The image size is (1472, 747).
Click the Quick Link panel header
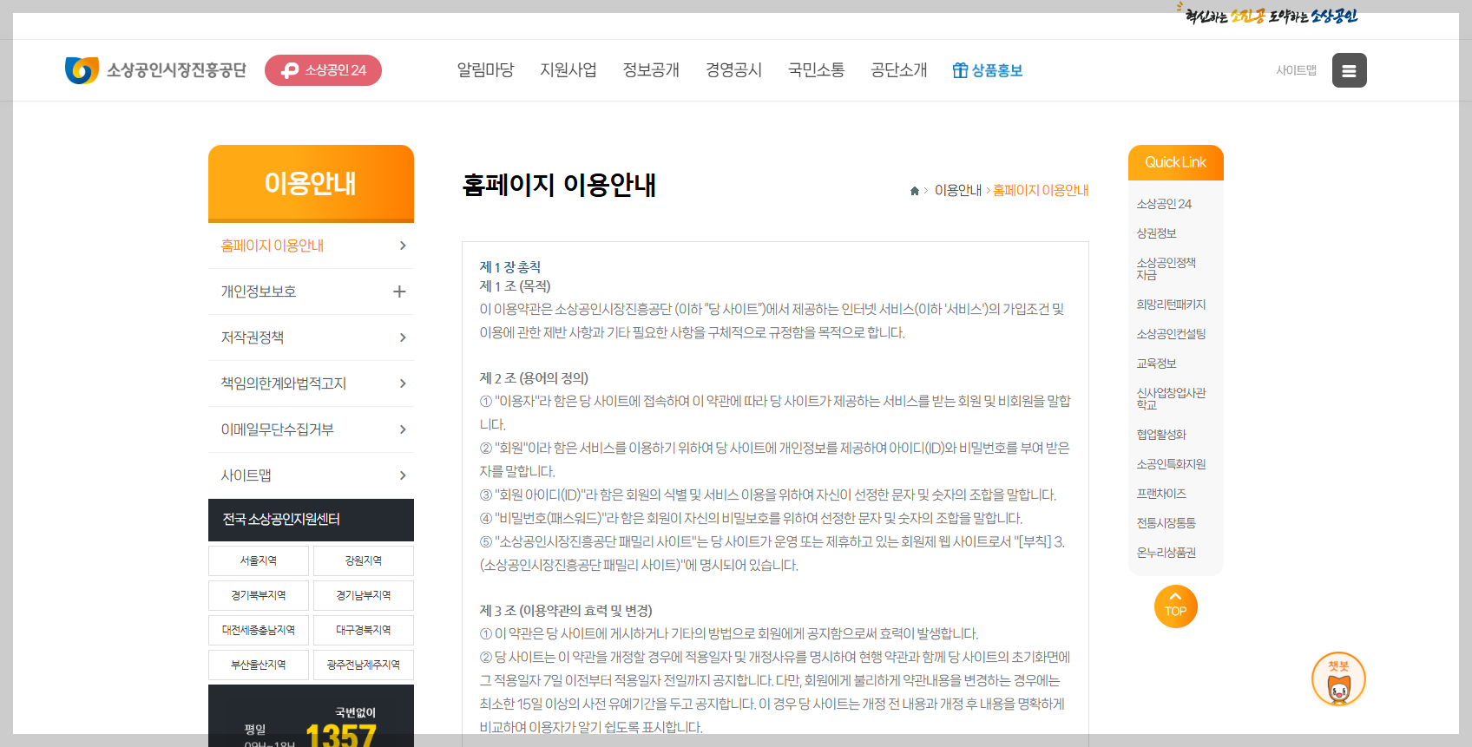tap(1176, 162)
